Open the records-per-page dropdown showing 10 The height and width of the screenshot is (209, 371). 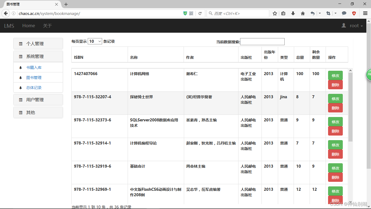tap(95, 41)
